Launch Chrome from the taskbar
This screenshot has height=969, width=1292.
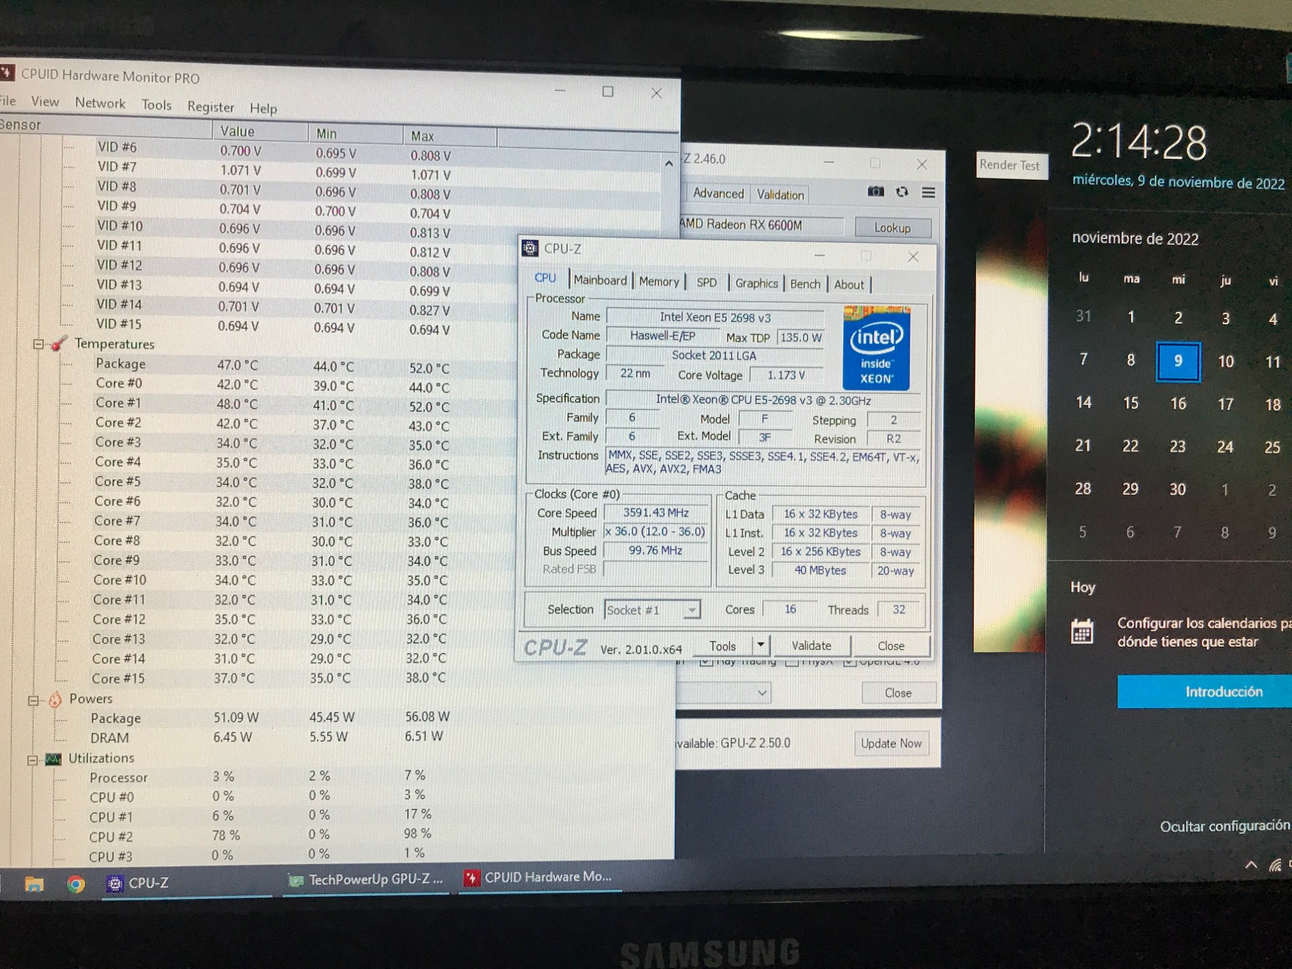[x=76, y=884]
